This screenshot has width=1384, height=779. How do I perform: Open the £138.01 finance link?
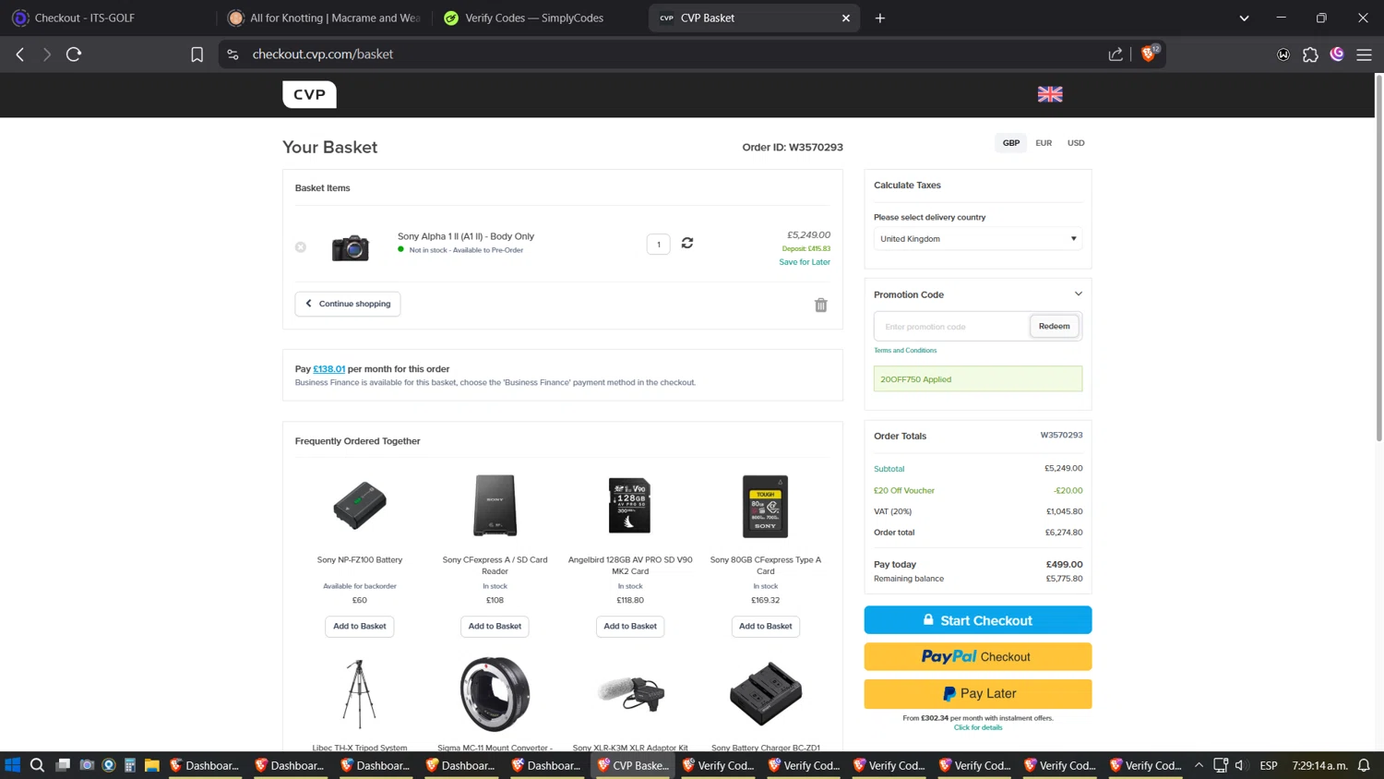329,369
